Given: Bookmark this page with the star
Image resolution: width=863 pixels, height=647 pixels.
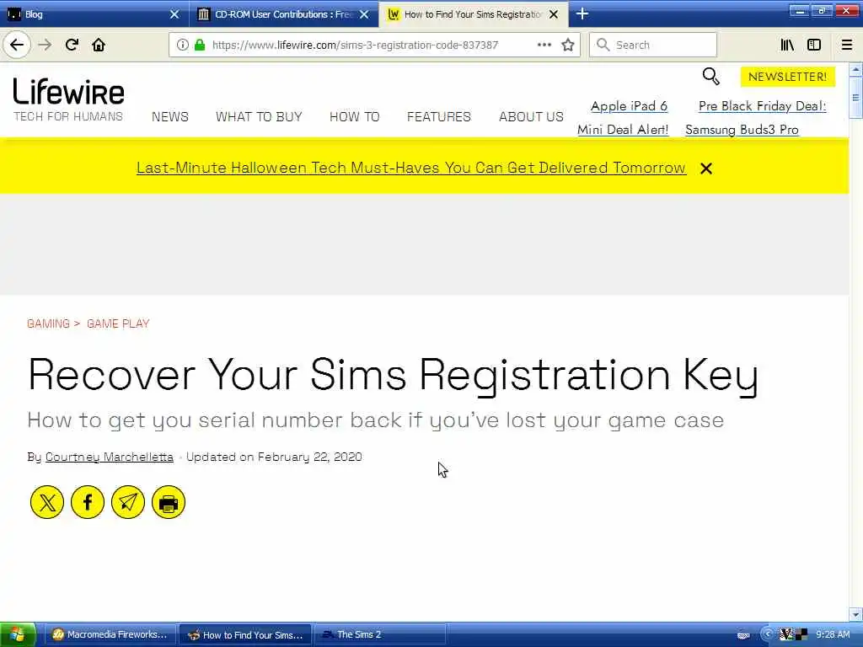Looking at the screenshot, I should (x=568, y=45).
